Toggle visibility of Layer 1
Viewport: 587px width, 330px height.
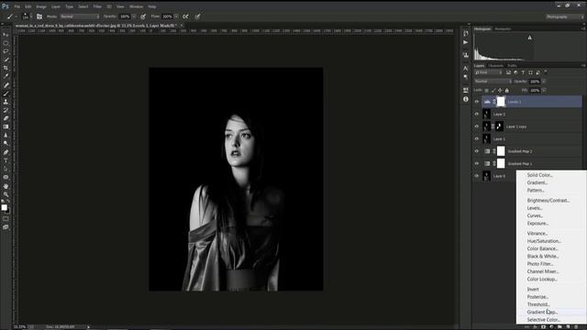[x=477, y=138]
